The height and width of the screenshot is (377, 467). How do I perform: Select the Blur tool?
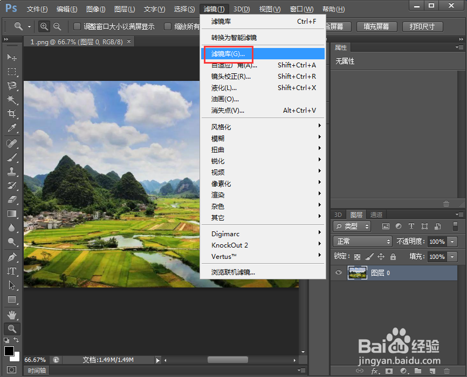tap(12, 228)
